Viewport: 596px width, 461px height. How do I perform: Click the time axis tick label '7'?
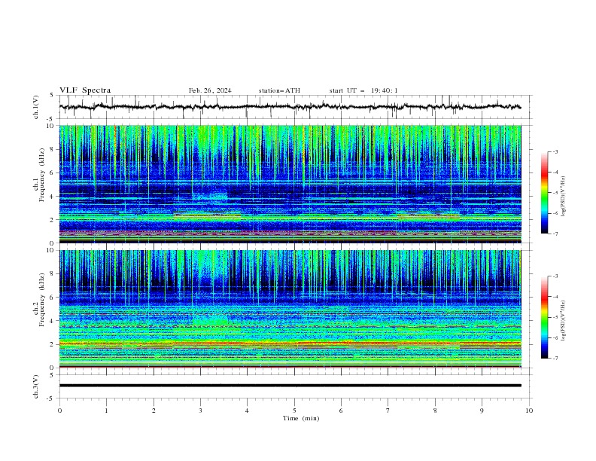pos(388,411)
